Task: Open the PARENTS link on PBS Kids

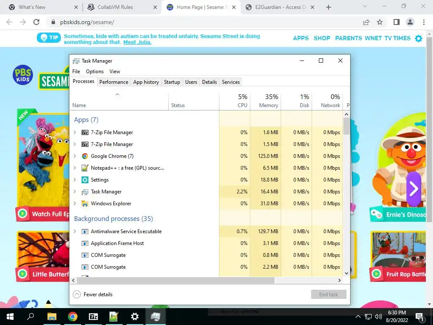Action: (x=348, y=39)
